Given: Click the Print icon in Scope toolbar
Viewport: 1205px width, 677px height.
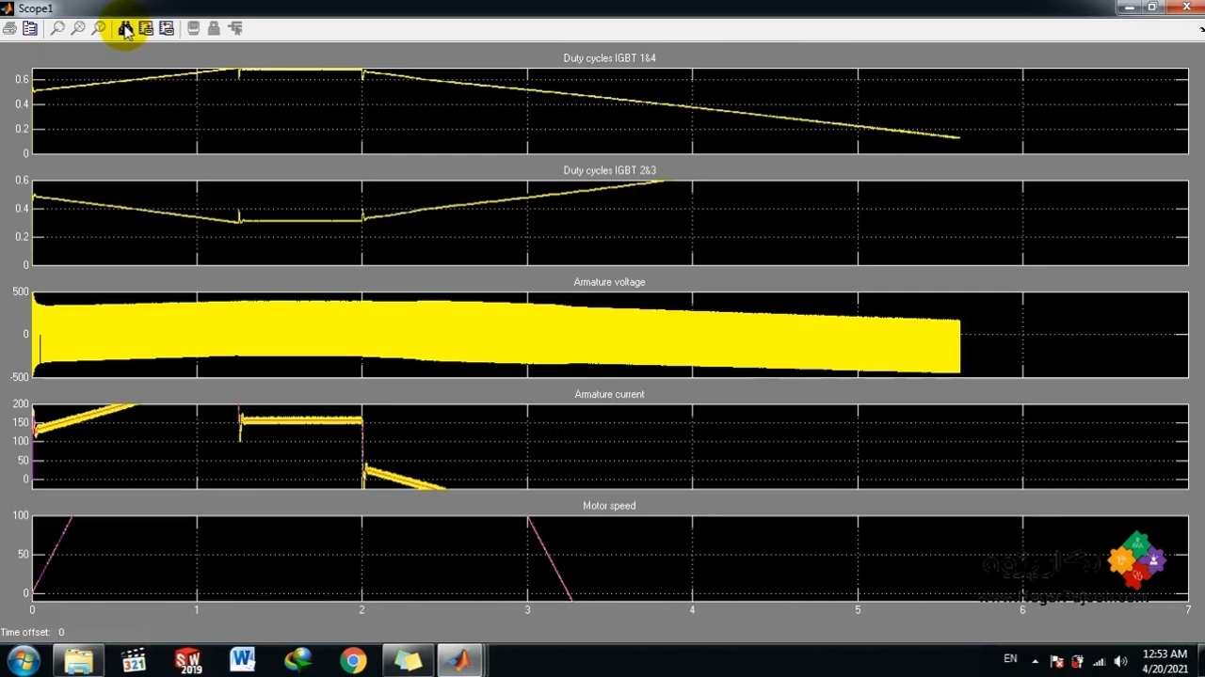Looking at the screenshot, I should tap(9, 29).
